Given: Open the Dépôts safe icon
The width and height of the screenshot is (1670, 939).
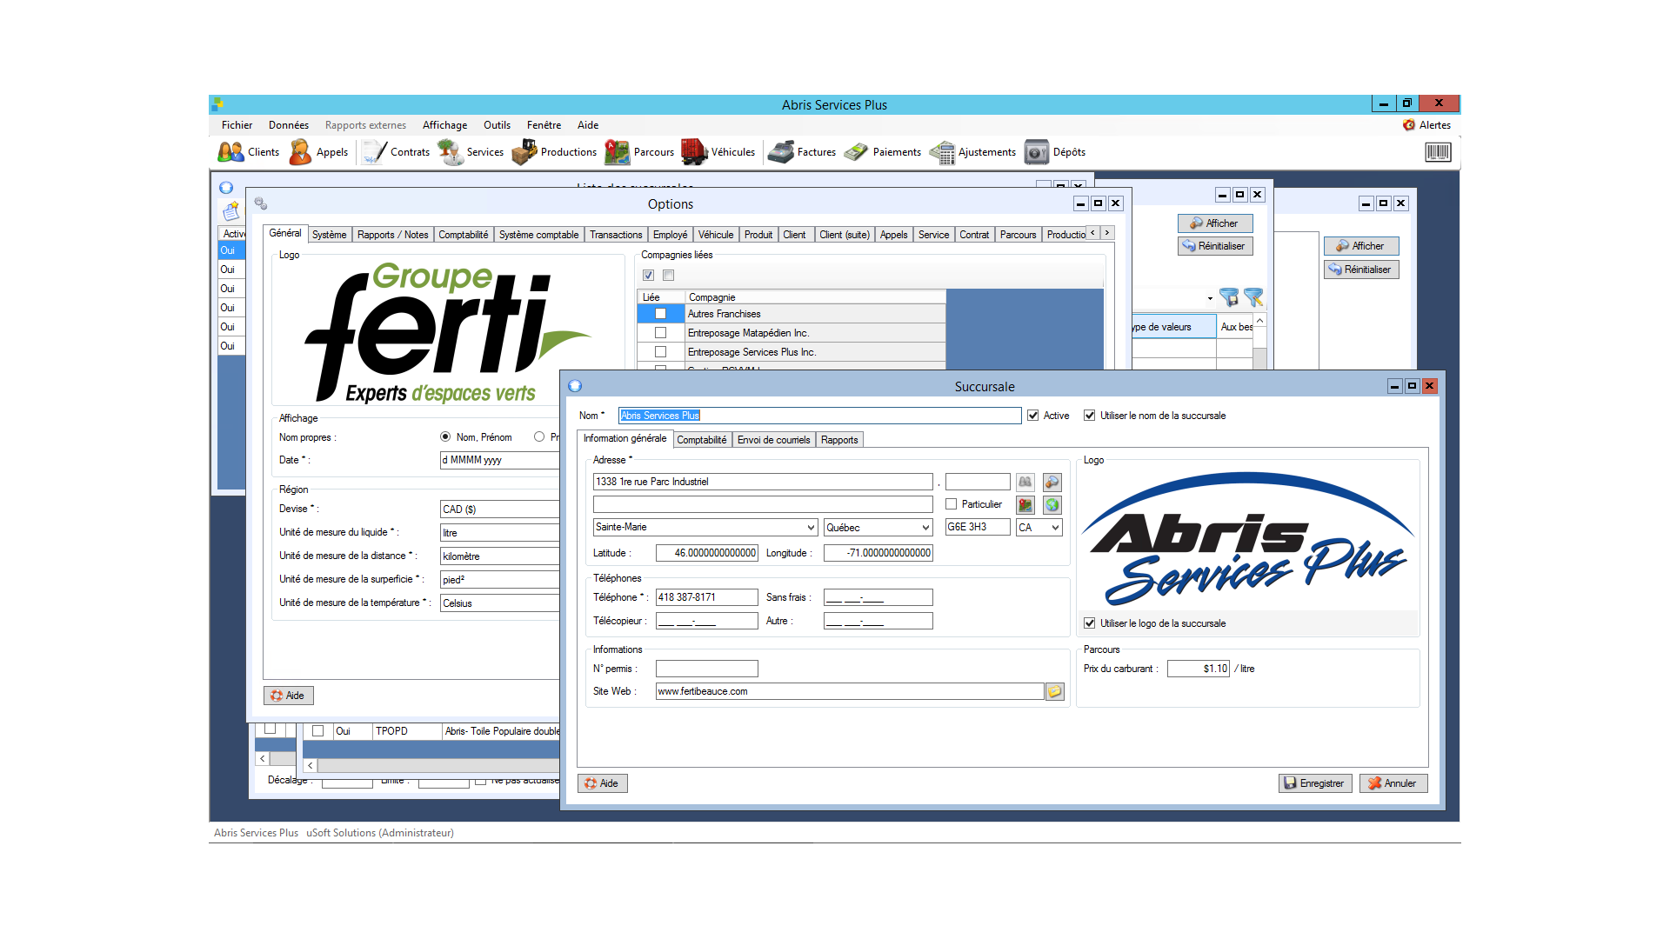Looking at the screenshot, I should click(x=1054, y=152).
